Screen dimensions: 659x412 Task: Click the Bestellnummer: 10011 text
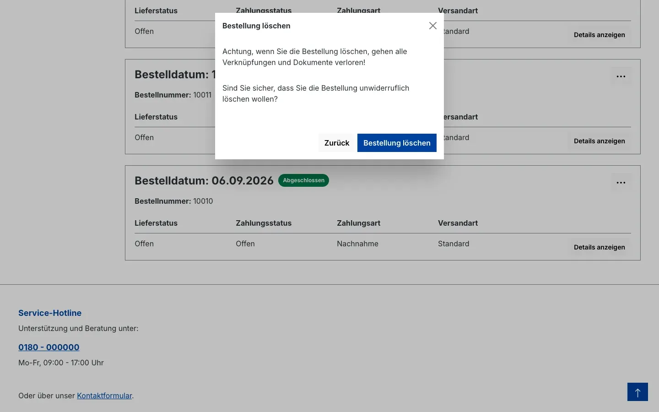coord(173,95)
